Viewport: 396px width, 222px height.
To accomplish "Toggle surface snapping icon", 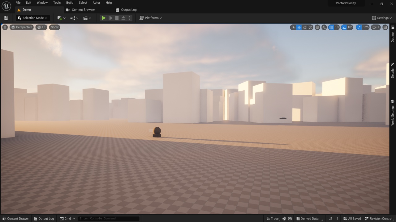I will pyautogui.click(x=324, y=27).
